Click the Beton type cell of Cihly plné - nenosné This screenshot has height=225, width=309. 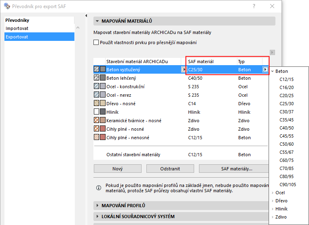click(244, 138)
